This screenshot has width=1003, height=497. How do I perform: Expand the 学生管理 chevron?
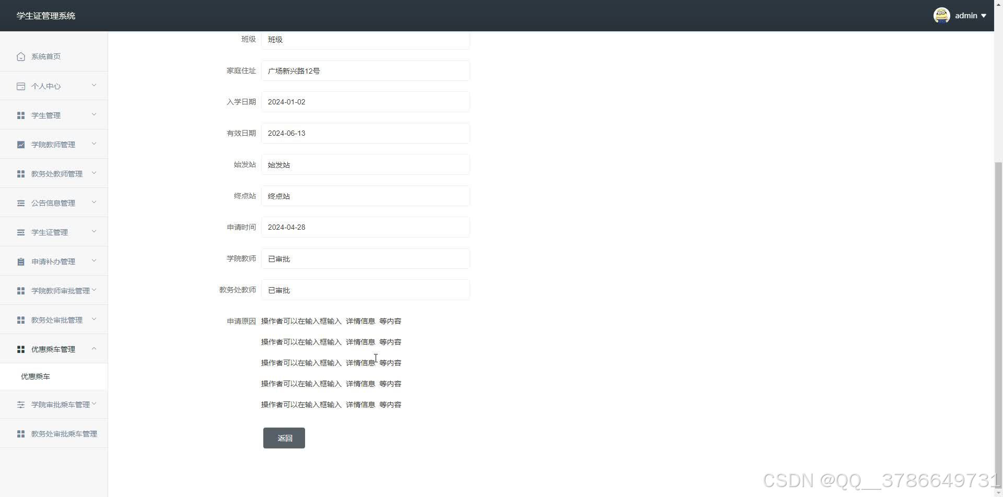pos(94,114)
